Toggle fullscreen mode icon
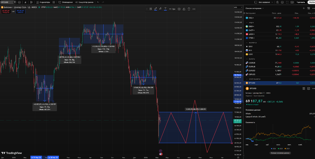 click(x=287, y=2)
